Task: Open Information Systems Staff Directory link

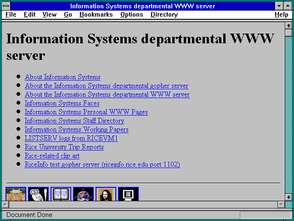Action: click(x=74, y=121)
